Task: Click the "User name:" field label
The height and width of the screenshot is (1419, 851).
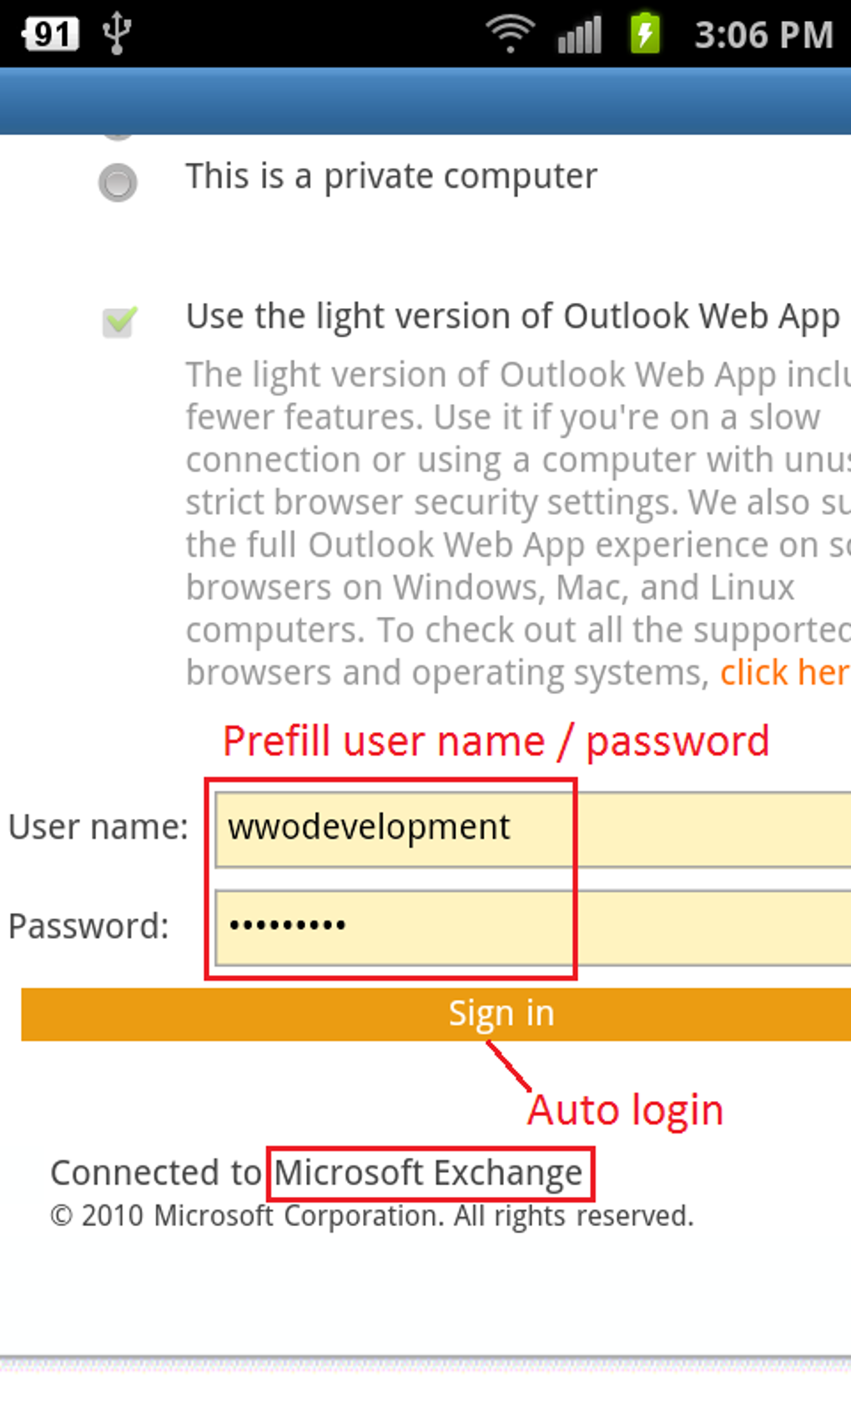Action: tap(98, 827)
